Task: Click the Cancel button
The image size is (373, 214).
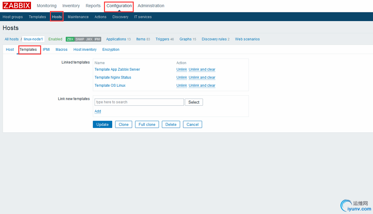Action: coord(193,124)
